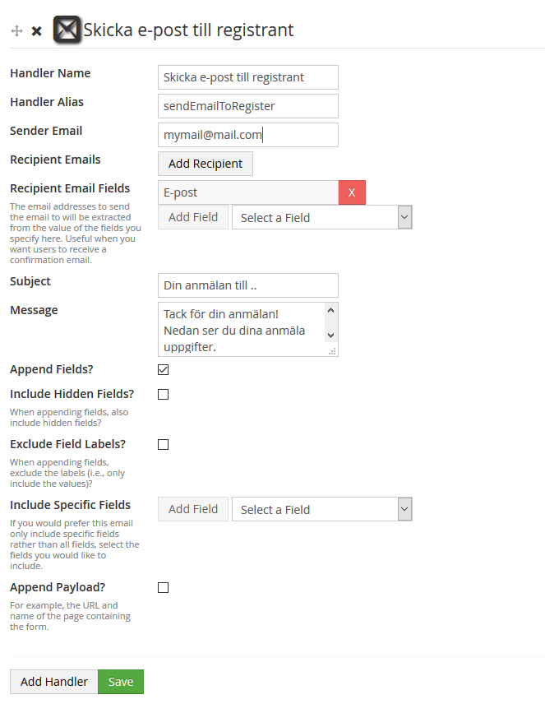Tick the Exclude Field Labels checkbox

tap(163, 445)
